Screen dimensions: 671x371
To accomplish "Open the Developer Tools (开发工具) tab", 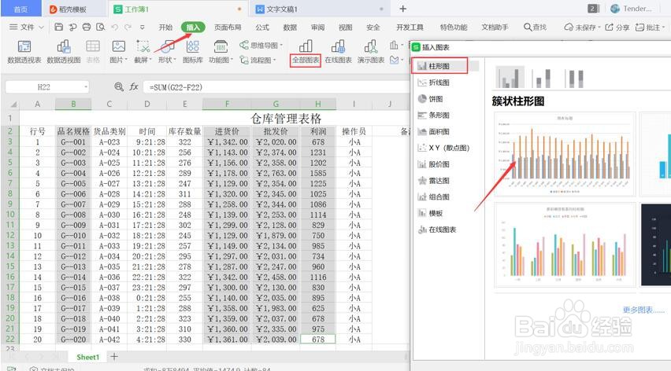I will tap(410, 28).
